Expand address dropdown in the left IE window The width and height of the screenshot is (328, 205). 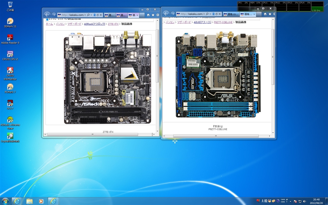91,15
